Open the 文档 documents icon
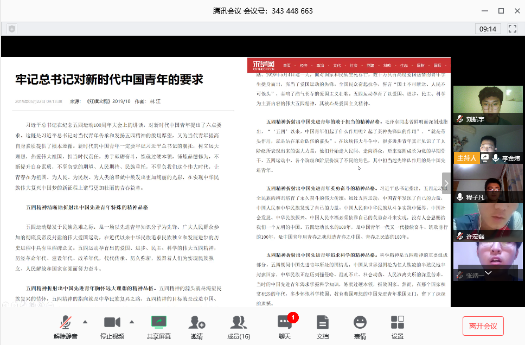This screenshot has width=525, height=345. 322,327
